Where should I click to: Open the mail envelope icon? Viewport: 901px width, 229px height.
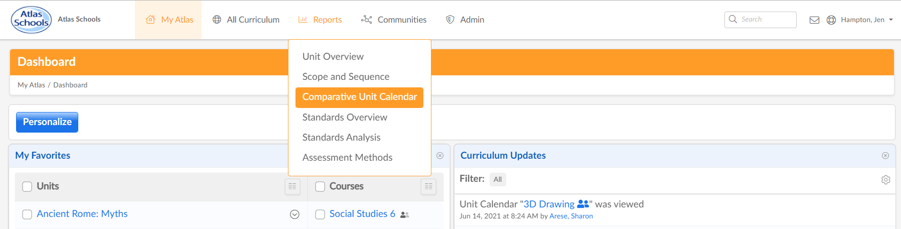[x=814, y=20]
